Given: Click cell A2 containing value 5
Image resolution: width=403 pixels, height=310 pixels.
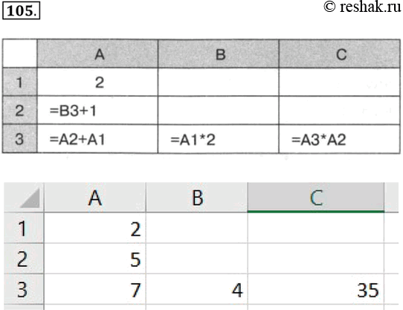Looking at the screenshot, I should 95,259.
